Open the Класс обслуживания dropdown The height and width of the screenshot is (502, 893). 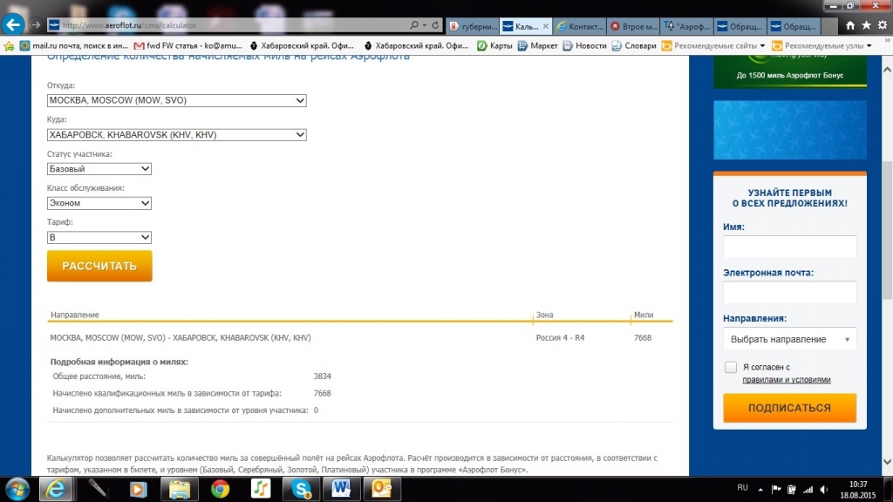99,203
